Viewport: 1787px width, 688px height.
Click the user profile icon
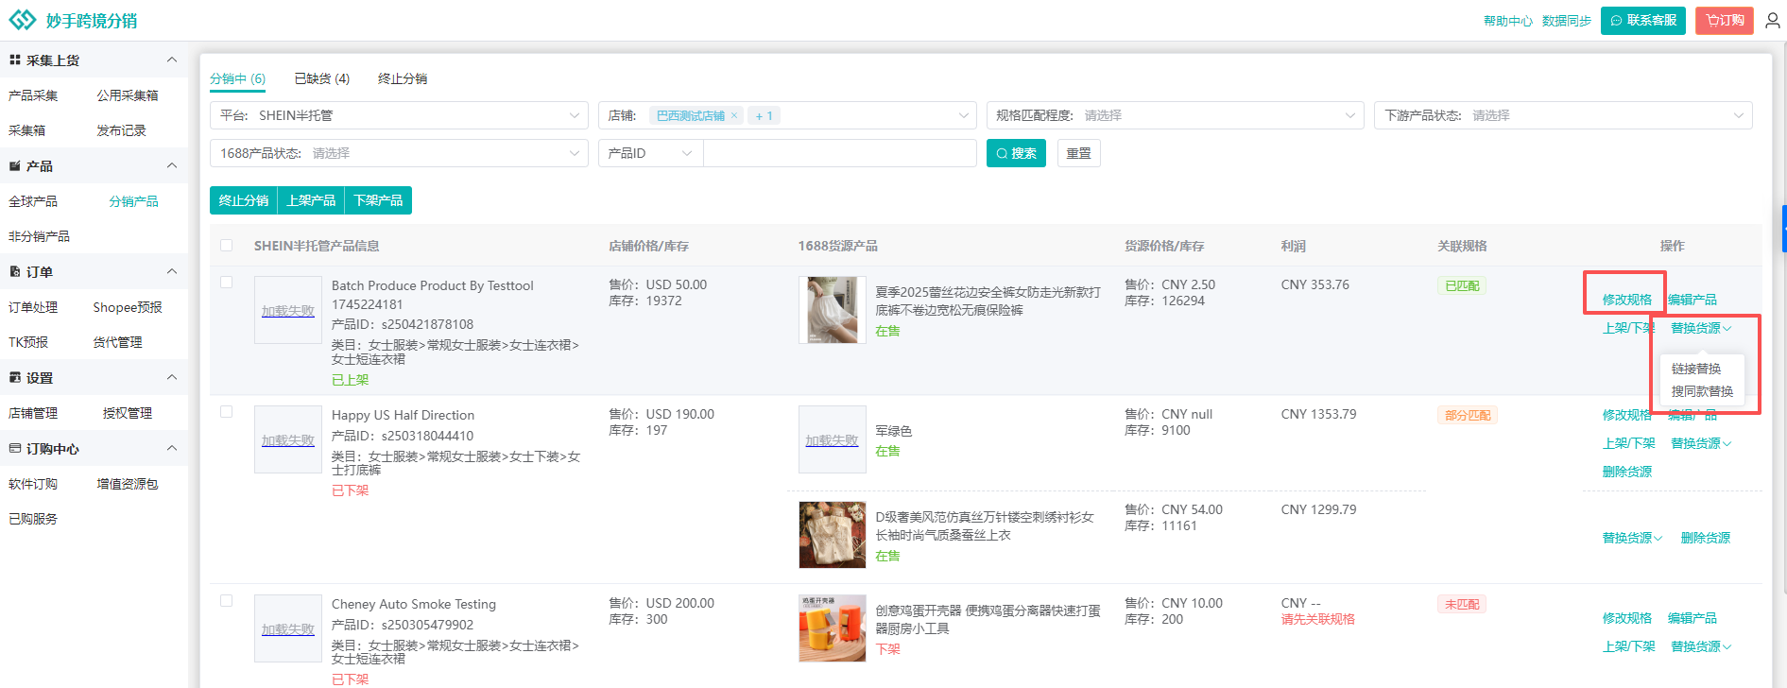tap(1772, 20)
